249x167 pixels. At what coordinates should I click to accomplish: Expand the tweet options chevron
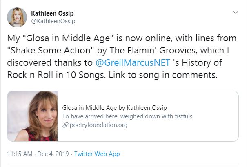click(x=236, y=13)
